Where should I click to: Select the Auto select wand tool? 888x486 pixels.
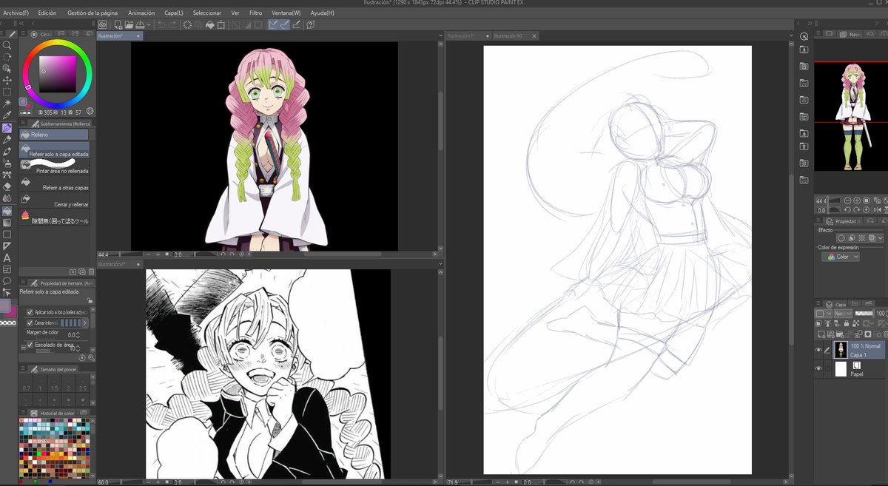pos(7,104)
